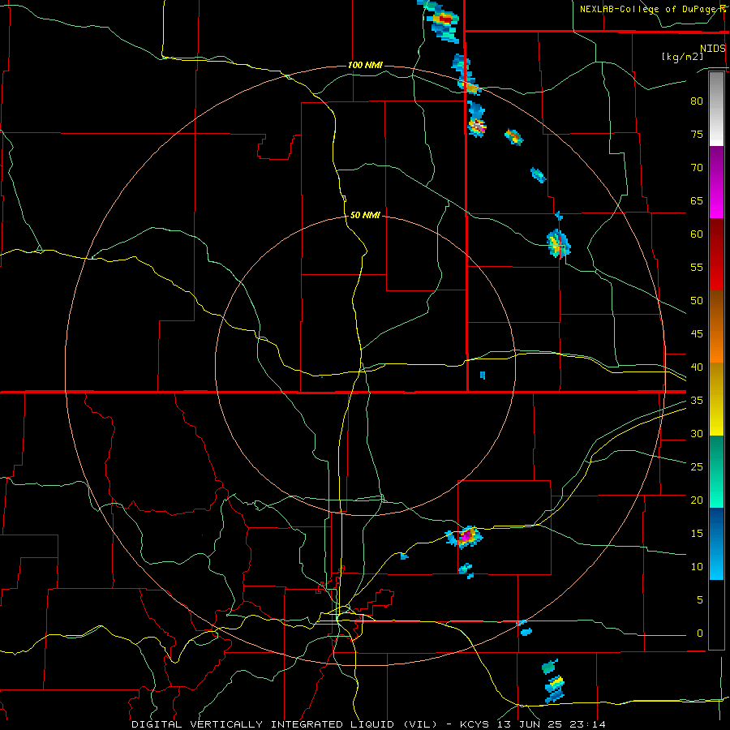This screenshot has height=730, width=730.
Task: Click the scale value "30"
Action: tap(697, 434)
